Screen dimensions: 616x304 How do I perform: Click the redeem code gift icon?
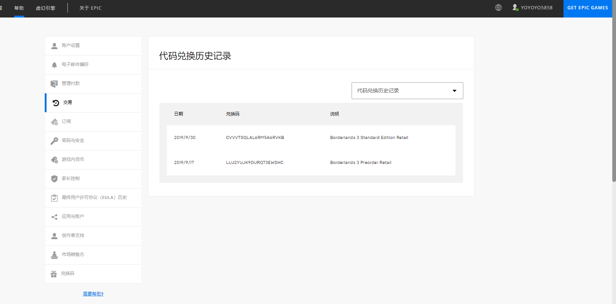click(x=54, y=274)
